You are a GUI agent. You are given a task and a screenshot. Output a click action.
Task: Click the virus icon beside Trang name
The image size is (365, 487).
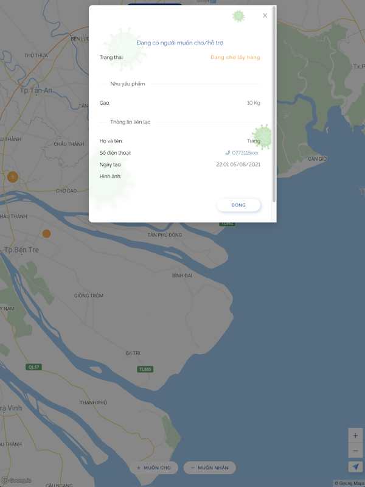pyautogui.click(x=263, y=136)
